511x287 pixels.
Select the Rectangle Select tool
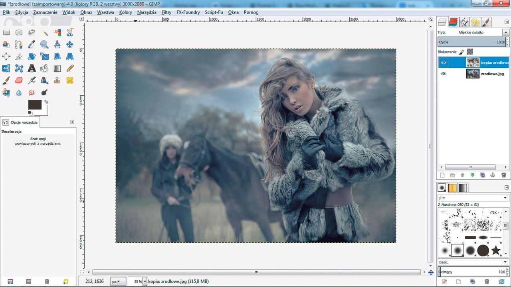point(6,33)
